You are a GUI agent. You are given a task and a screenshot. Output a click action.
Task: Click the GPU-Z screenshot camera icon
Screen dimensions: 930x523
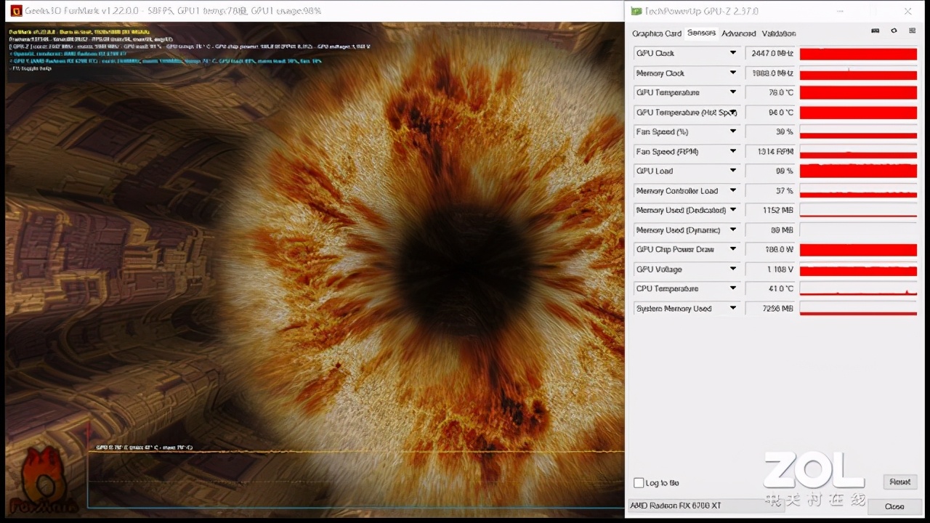tap(875, 31)
